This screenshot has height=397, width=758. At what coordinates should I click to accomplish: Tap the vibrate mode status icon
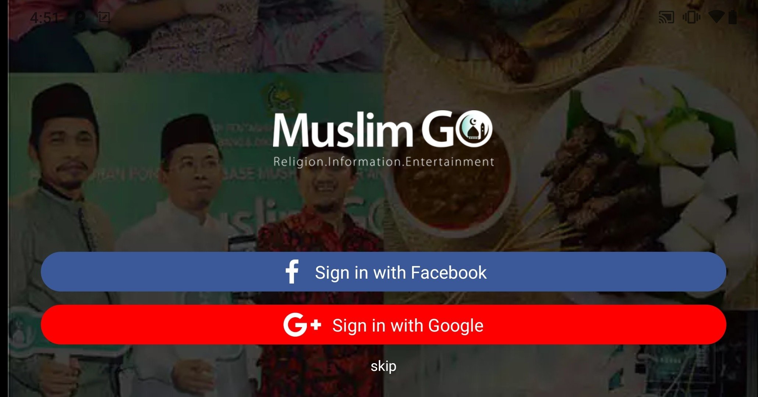click(x=691, y=17)
